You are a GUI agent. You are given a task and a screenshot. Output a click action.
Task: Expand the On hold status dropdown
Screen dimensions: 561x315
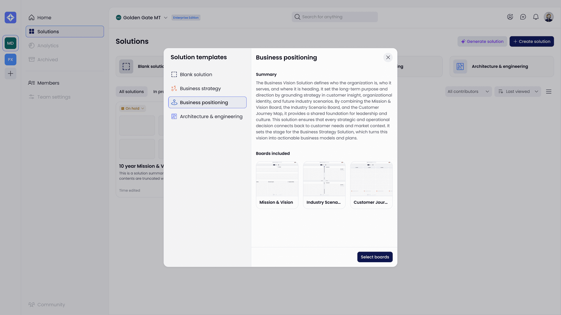[x=133, y=109]
